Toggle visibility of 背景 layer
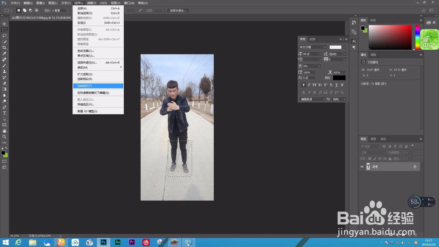The image size is (439, 247). click(362, 167)
